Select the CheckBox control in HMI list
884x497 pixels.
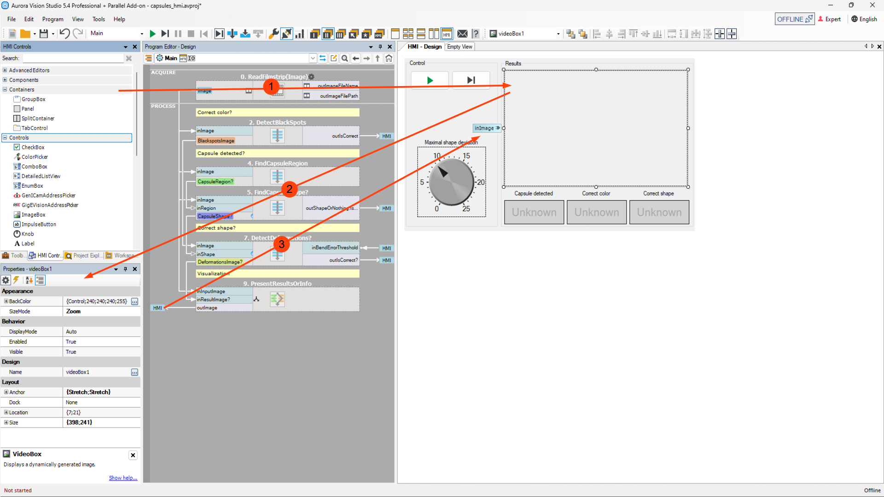tap(33, 147)
